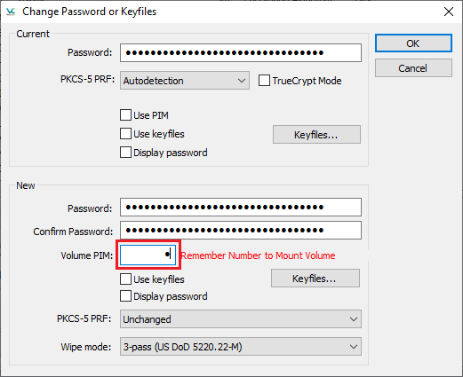Open the Wipe mode 3-pass dropdown

(x=241, y=346)
